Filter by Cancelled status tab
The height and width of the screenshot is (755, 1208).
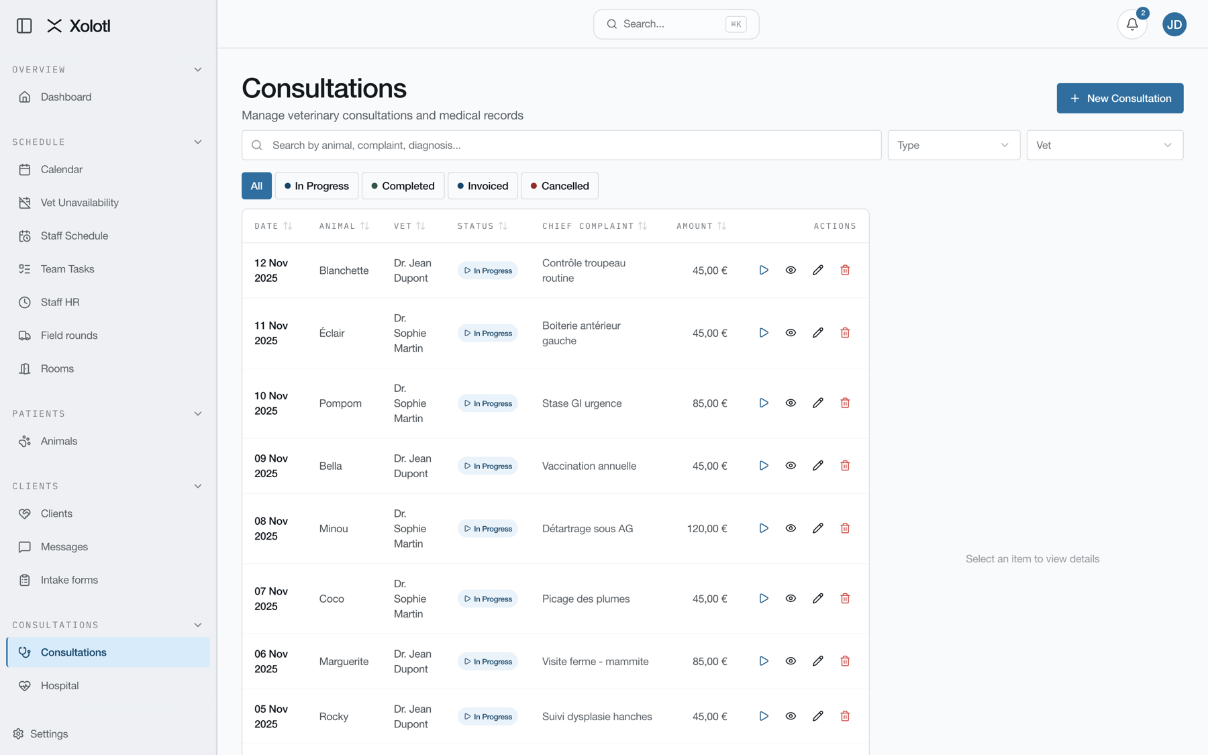pyautogui.click(x=560, y=186)
